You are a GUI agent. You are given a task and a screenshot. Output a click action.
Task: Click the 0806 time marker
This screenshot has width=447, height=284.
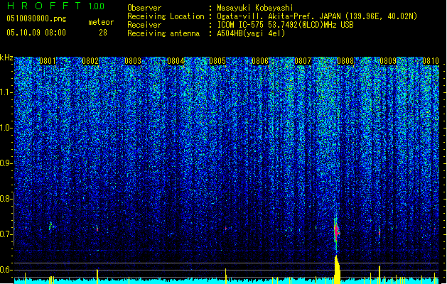coord(260,60)
